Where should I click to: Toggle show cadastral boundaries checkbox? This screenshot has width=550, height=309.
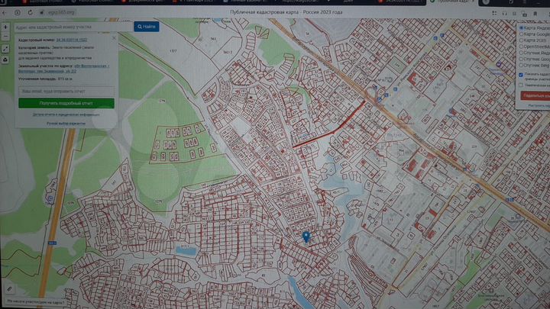coord(521,75)
